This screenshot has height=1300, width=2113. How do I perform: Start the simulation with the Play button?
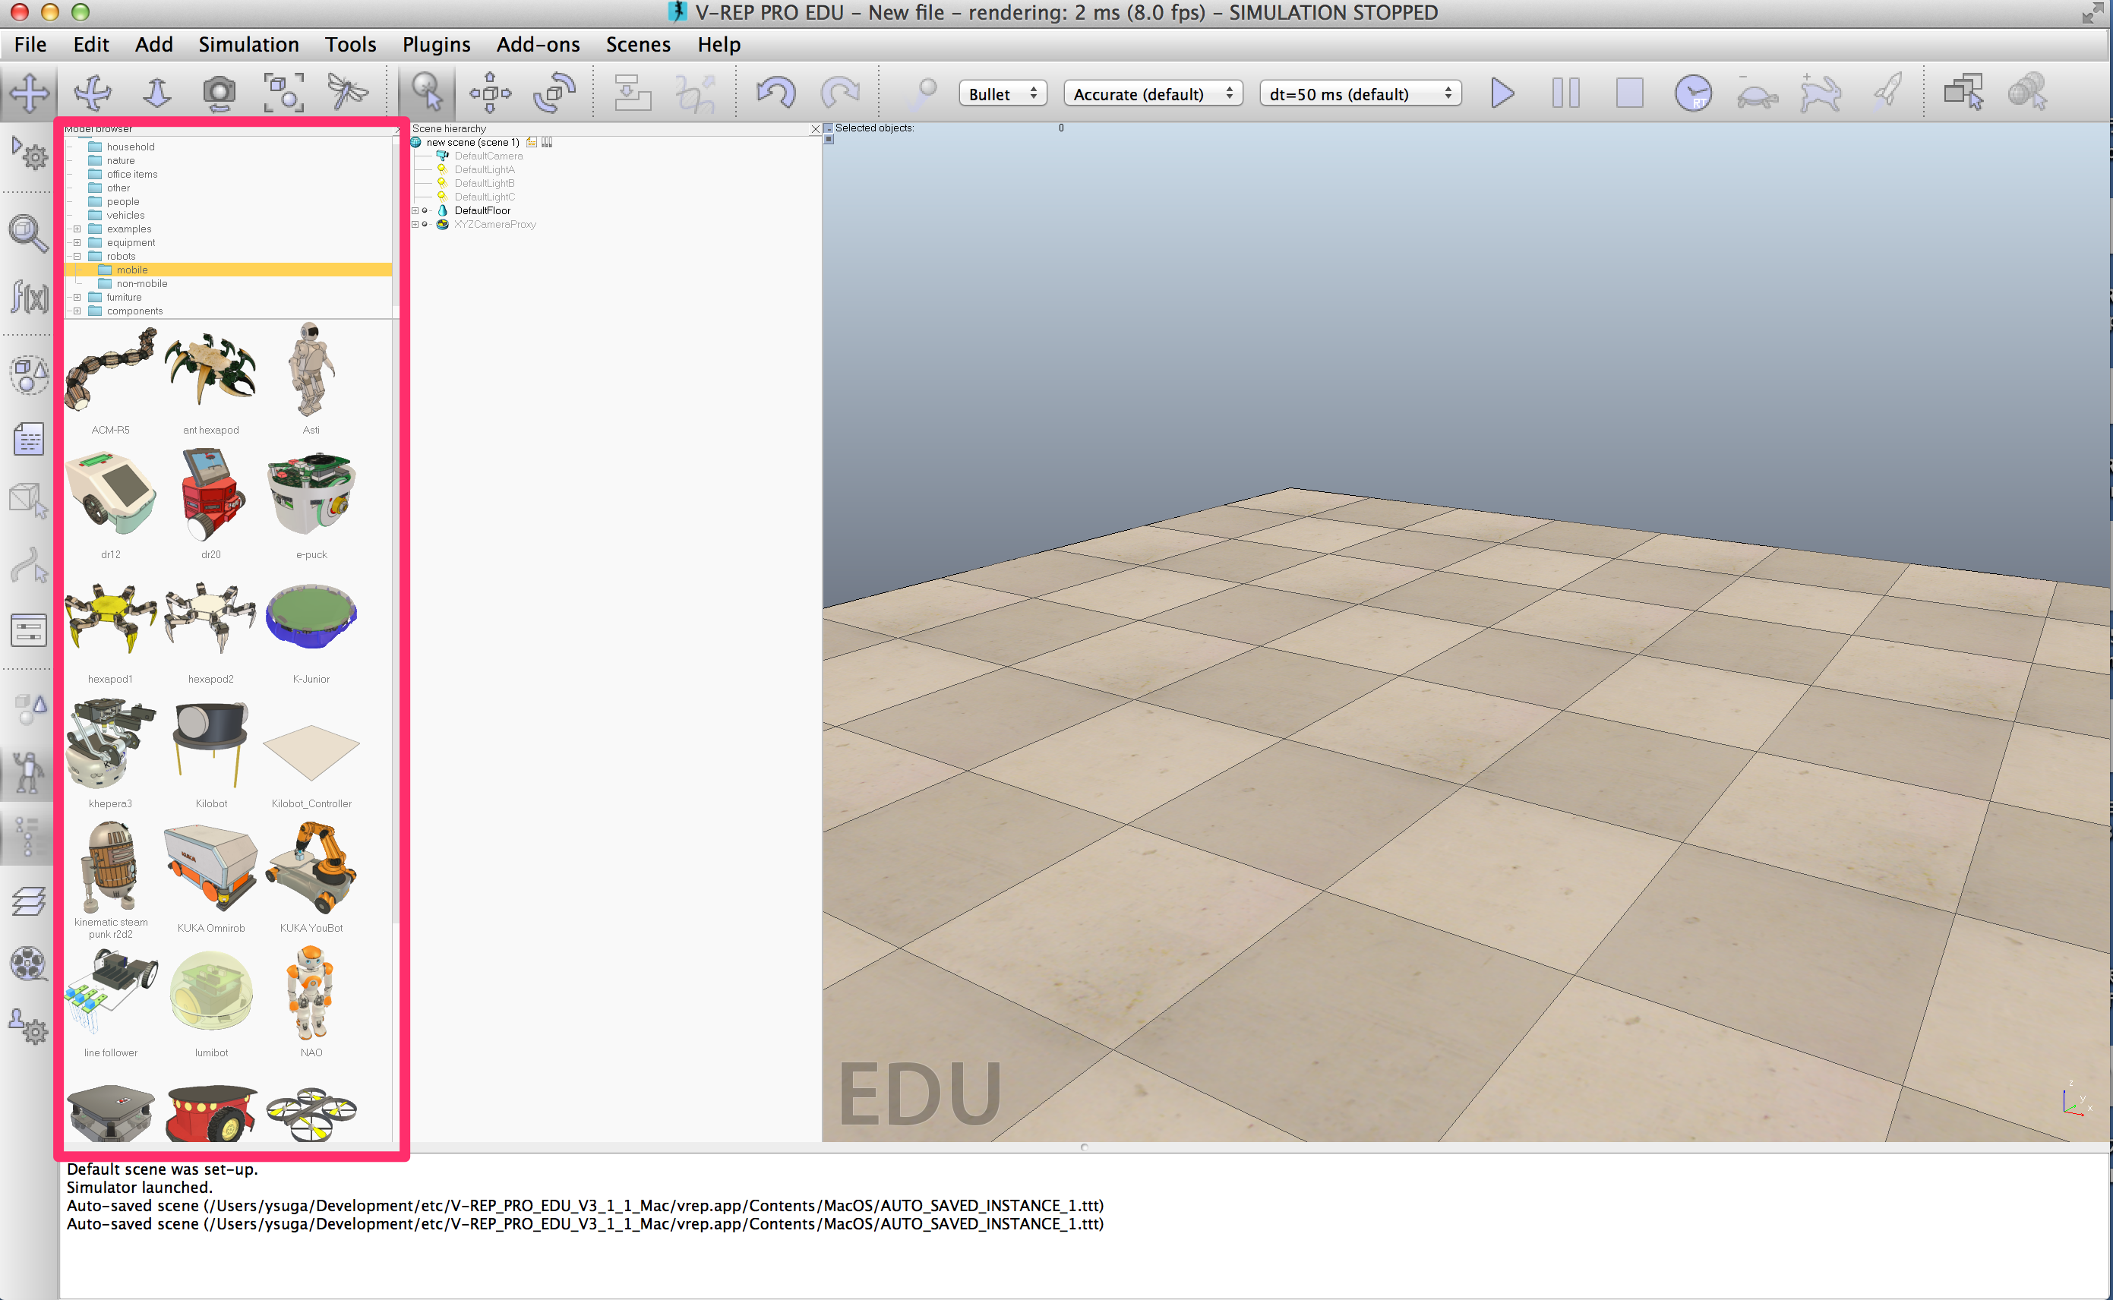pos(1502,92)
